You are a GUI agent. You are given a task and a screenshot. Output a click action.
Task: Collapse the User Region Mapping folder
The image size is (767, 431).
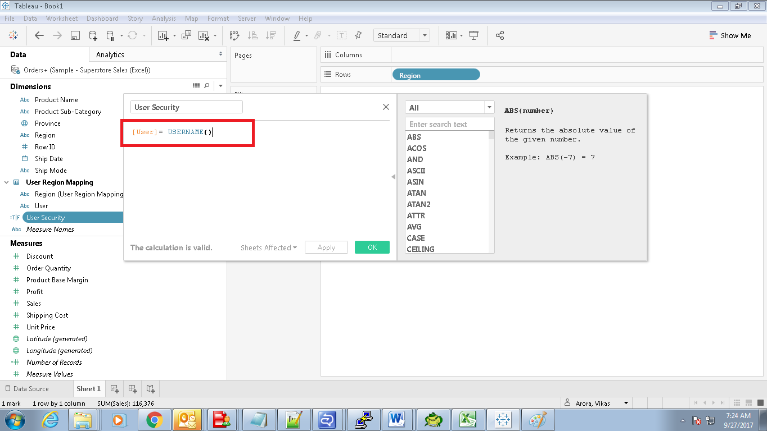(x=7, y=182)
